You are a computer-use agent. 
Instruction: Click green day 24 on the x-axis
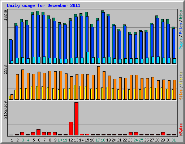point(135,140)
